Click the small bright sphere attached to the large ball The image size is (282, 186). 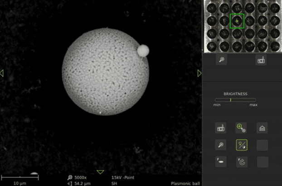click(143, 51)
